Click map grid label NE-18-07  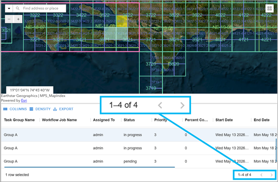tap(35, 27)
